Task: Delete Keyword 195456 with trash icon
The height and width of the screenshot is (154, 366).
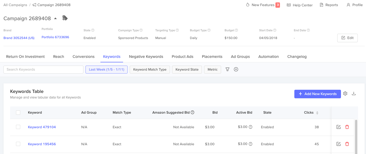Action: click(347, 144)
